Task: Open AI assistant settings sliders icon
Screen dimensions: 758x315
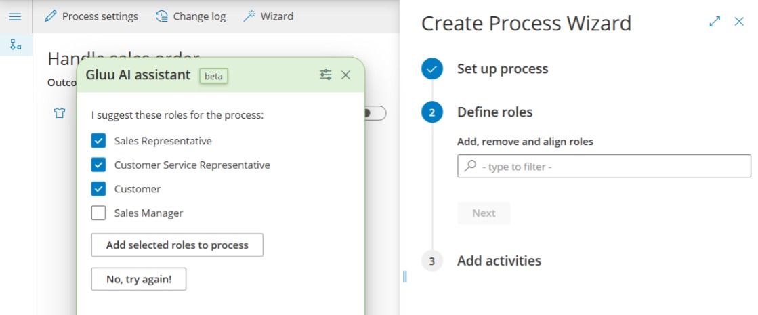Action: tap(326, 75)
